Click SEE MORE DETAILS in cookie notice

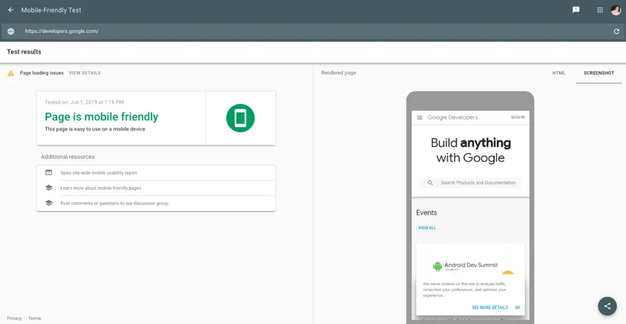pyautogui.click(x=490, y=308)
